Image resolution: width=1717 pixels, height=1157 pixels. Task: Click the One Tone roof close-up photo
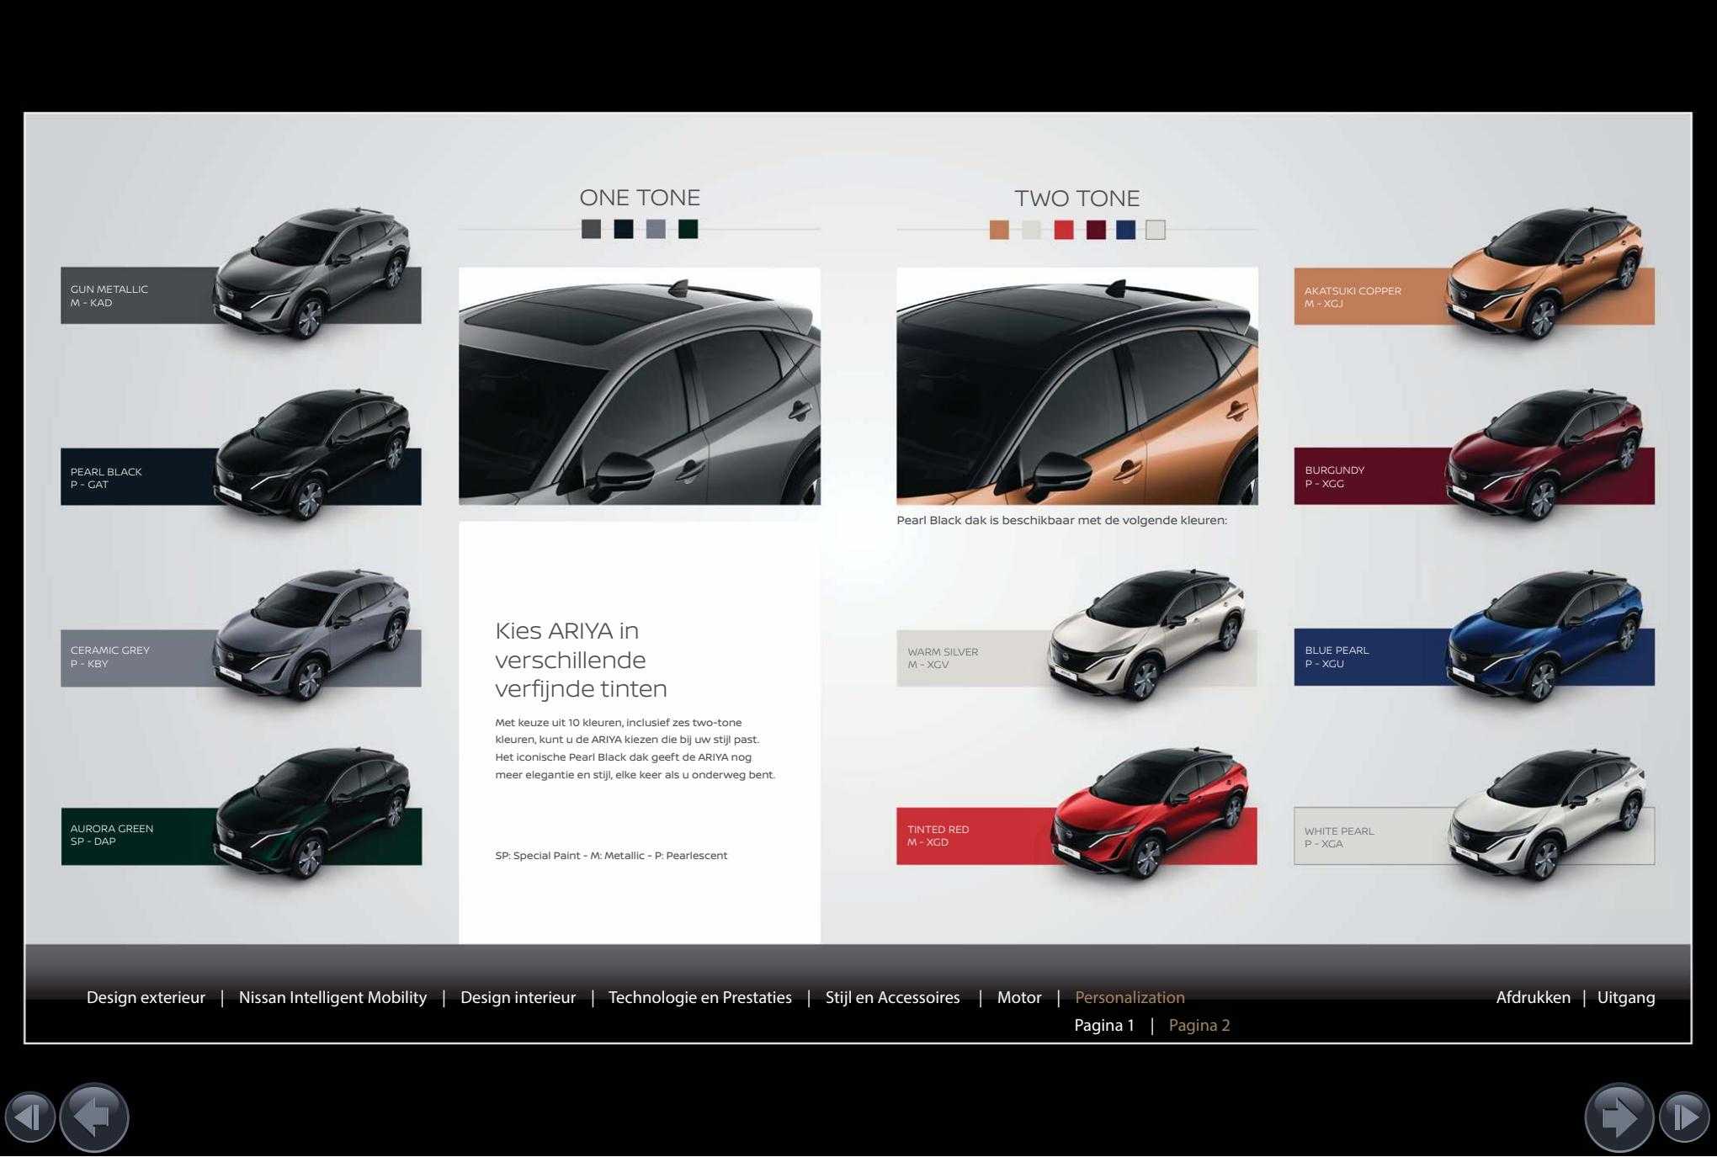640,386
